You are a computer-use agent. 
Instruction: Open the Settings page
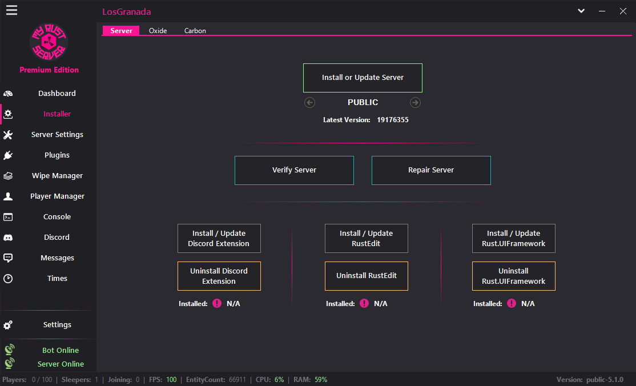click(x=57, y=325)
